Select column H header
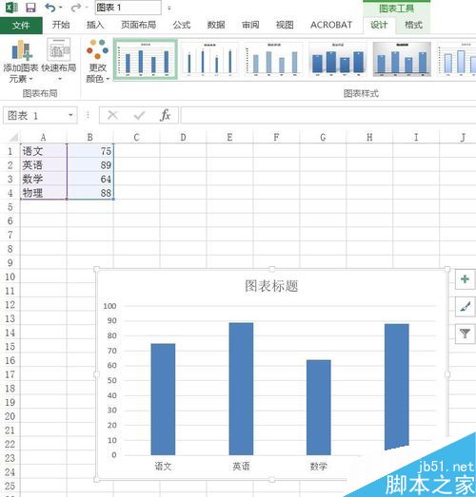This screenshot has height=497, width=476. [x=369, y=137]
